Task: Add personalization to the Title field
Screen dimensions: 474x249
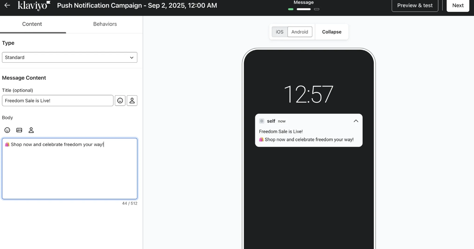Action: (x=132, y=101)
